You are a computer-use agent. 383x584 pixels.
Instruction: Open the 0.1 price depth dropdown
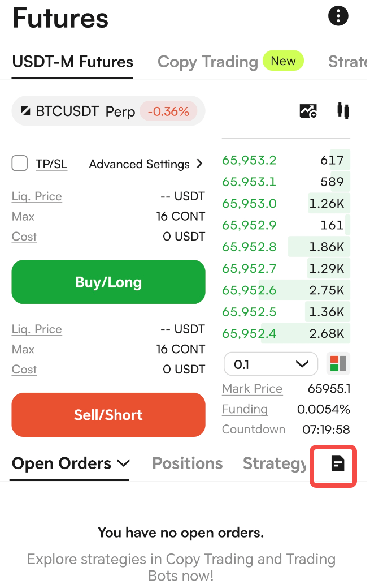(x=271, y=364)
